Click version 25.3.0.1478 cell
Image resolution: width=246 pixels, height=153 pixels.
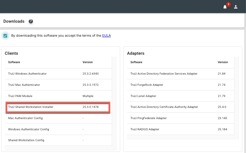pos(90,107)
